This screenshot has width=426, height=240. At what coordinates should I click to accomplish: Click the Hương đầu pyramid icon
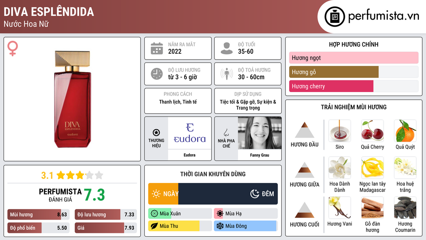click(305, 130)
